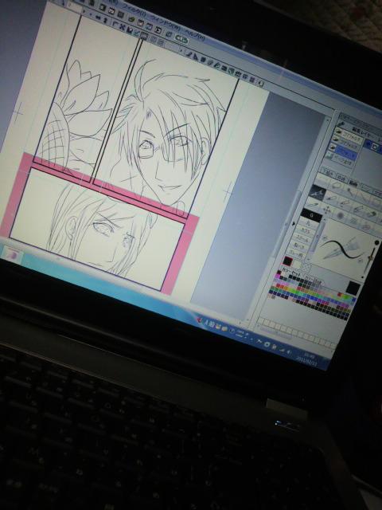Pick bright green from color palette
Viewport: 382px width, 510px height.
tap(345, 296)
